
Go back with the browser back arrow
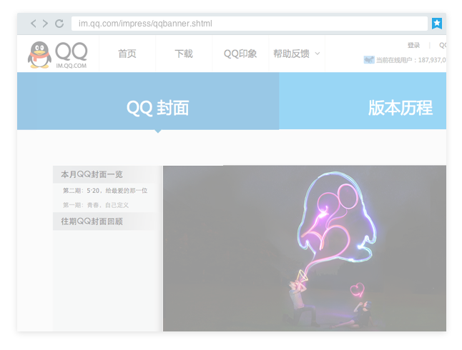34,24
